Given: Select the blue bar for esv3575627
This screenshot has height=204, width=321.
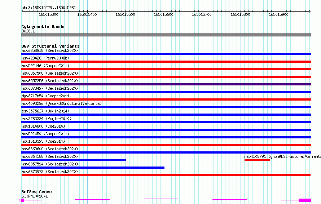Looking at the screenshot, I should pyautogui.click(x=166, y=115).
